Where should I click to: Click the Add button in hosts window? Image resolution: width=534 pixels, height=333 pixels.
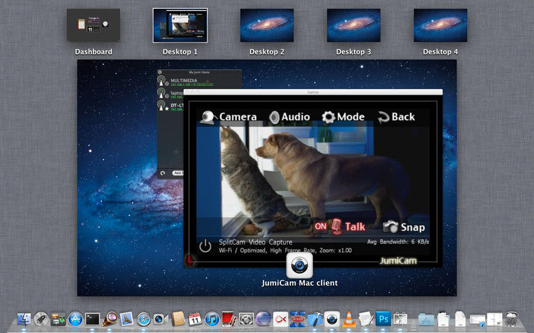pos(178,173)
